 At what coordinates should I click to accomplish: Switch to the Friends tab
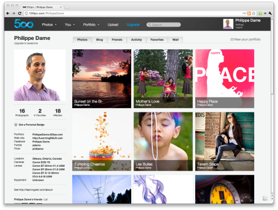coord(117,40)
